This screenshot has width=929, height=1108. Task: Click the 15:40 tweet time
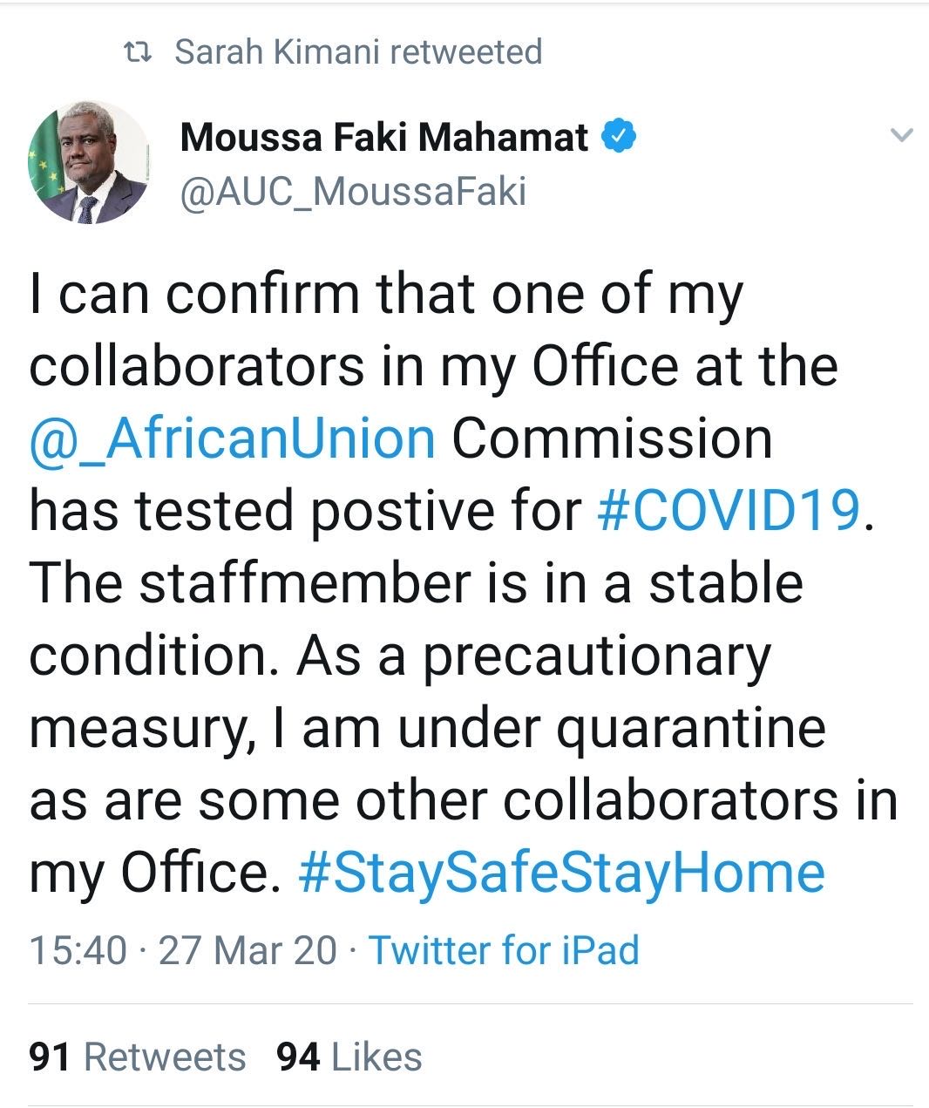coord(78,949)
